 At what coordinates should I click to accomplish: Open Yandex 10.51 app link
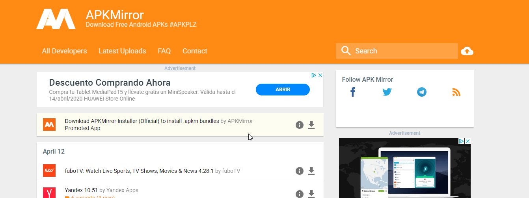(81, 190)
